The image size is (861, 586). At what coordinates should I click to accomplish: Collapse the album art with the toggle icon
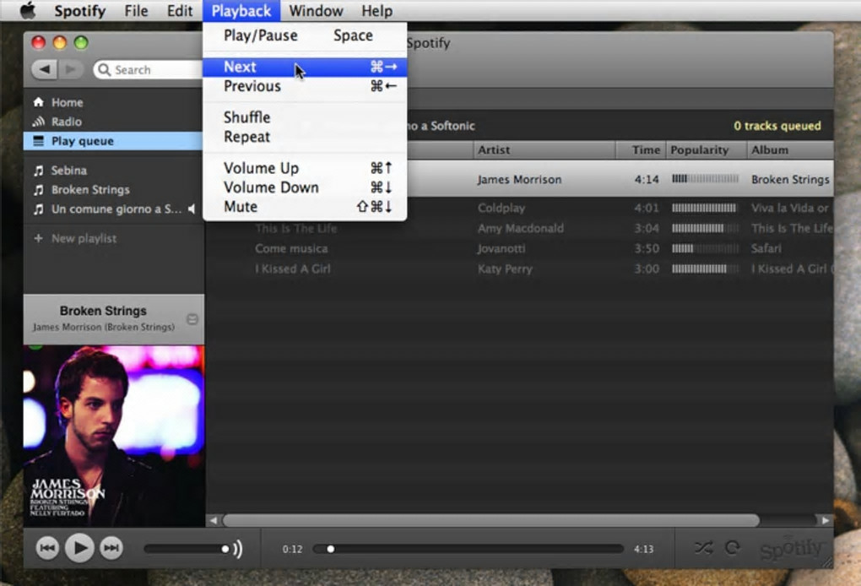point(192,319)
